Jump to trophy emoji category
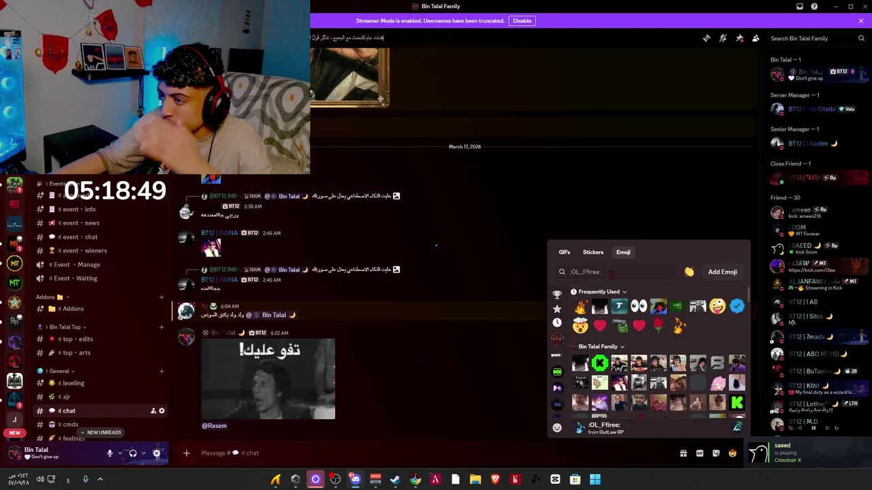This screenshot has width=872, height=490. point(557,295)
